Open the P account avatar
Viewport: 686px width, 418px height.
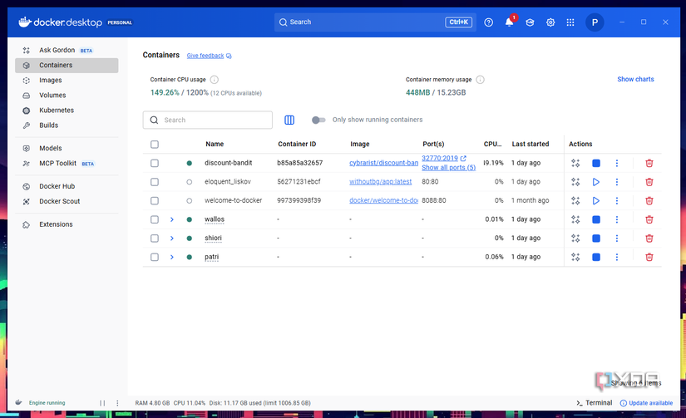595,22
